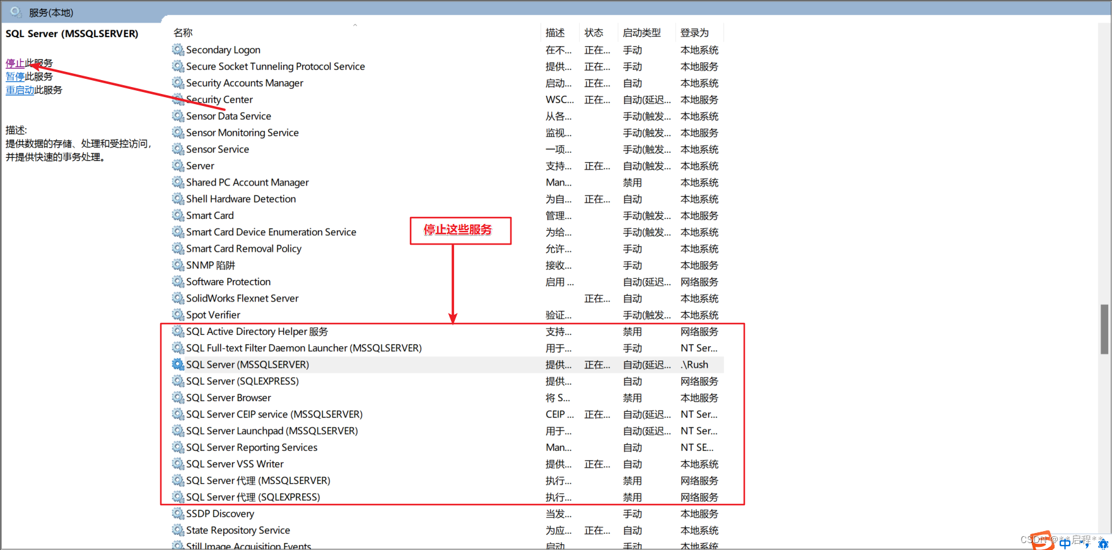Sort by the 启动类型 column header

pyautogui.click(x=641, y=32)
